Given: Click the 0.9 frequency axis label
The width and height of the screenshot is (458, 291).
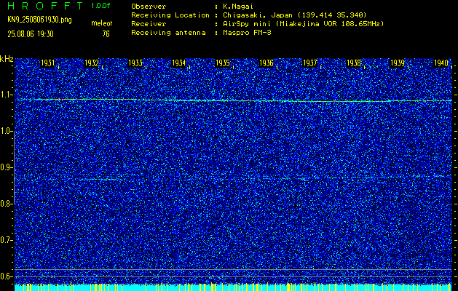Looking at the screenshot, I should click(5, 167).
